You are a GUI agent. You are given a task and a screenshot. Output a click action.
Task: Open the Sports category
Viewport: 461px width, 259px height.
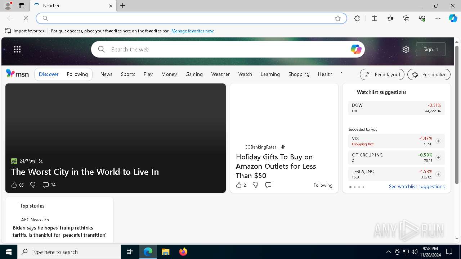pyautogui.click(x=128, y=74)
